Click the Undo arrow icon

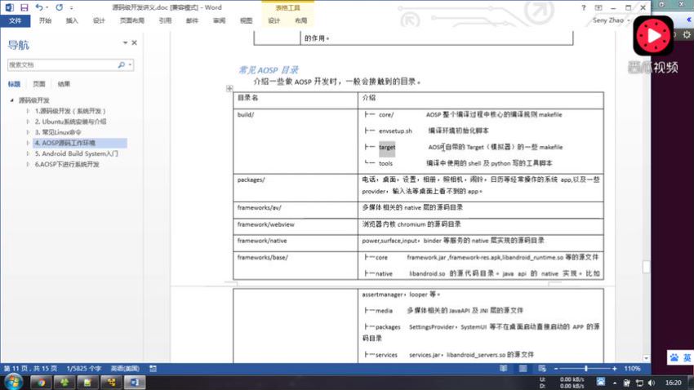39,7
